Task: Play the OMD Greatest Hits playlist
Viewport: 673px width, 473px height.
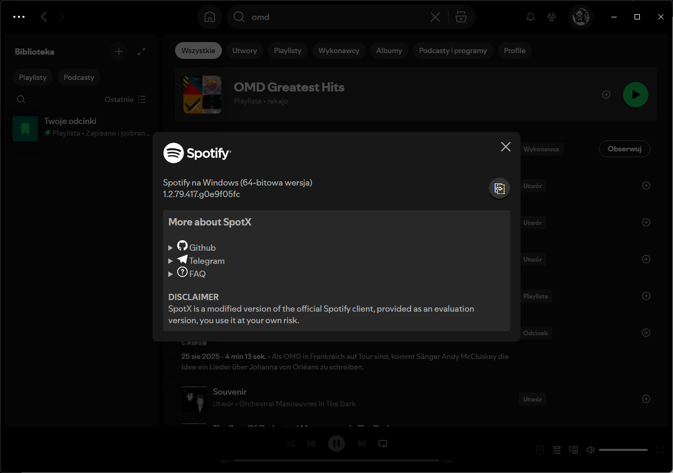Action: [636, 95]
